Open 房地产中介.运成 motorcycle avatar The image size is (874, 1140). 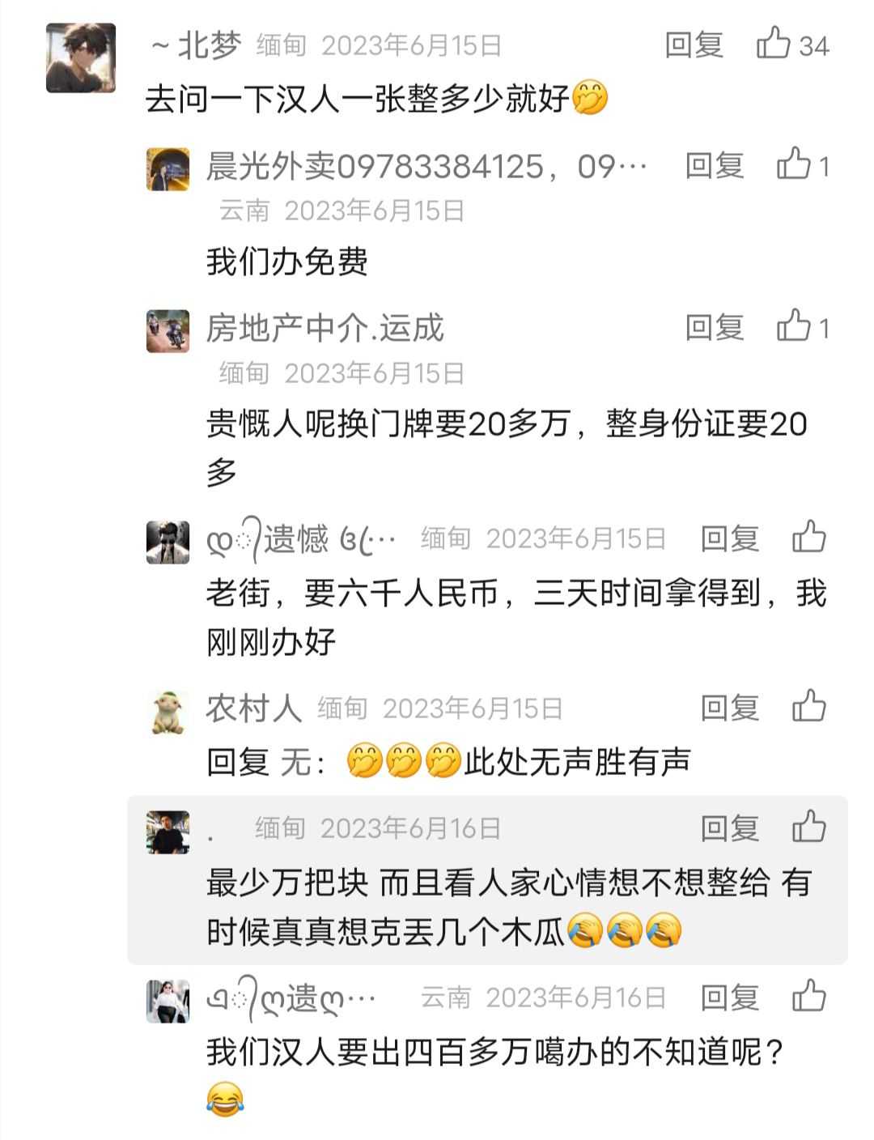click(168, 330)
